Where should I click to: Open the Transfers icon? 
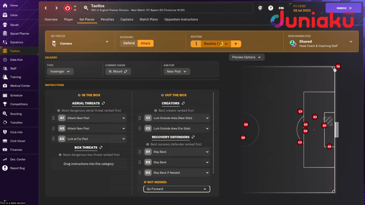pos(5,122)
